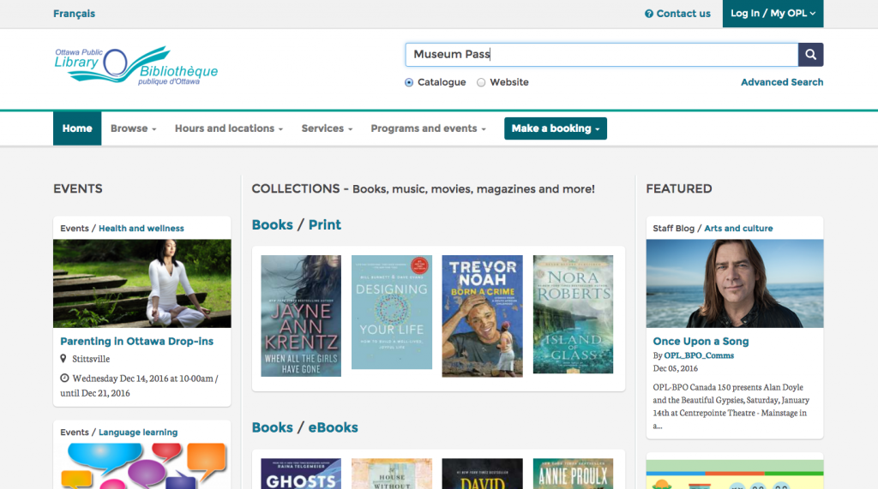Screen dimensions: 878x489
Task: Open the Advanced Search link
Action: coord(781,82)
